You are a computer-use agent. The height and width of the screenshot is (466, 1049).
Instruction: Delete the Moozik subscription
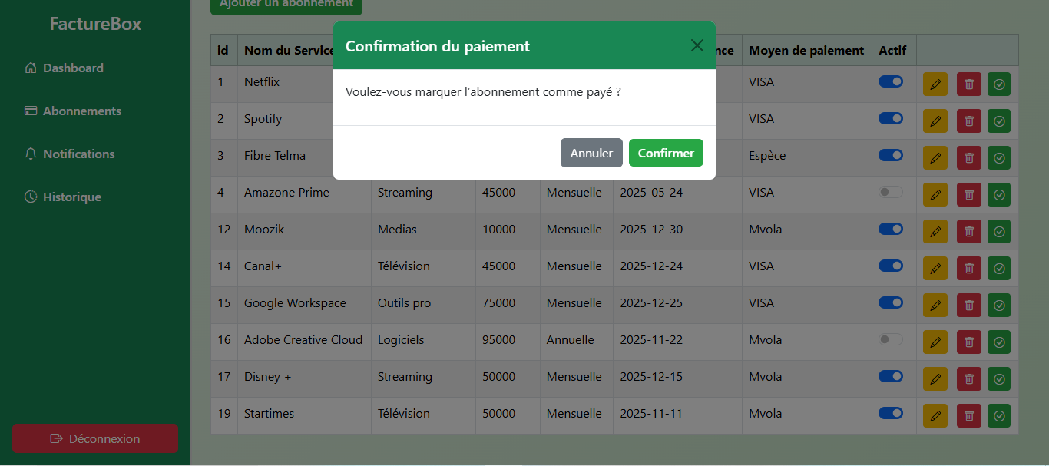click(969, 232)
